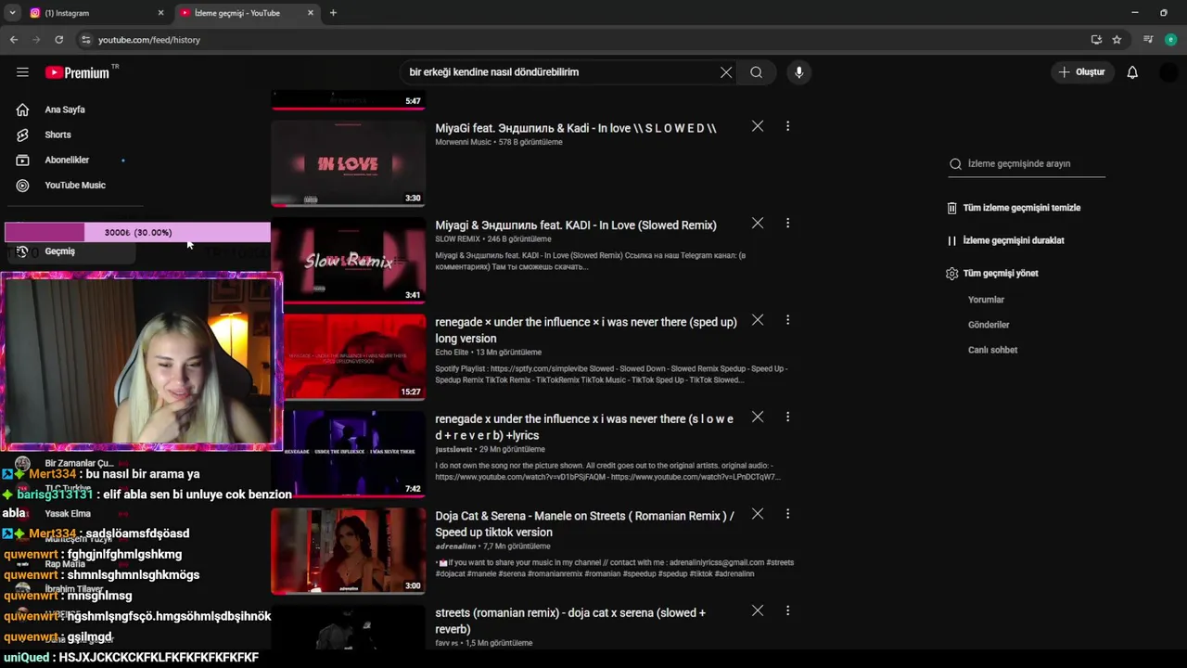Click Tüm izleme geçmişini temizle
Viewport: 1187px width, 668px height.
click(x=1014, y=208)
